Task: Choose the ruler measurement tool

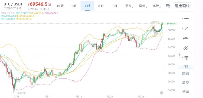Action: click(186, 38)
